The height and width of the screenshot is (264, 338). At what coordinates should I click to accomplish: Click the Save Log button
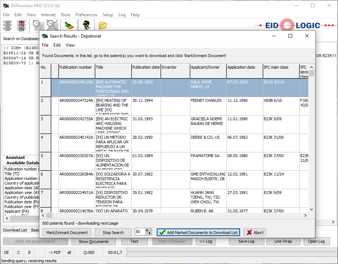point(246,241)
